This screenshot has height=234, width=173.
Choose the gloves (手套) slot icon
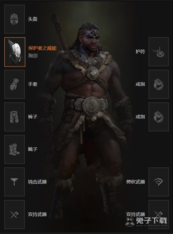point(15,84)
